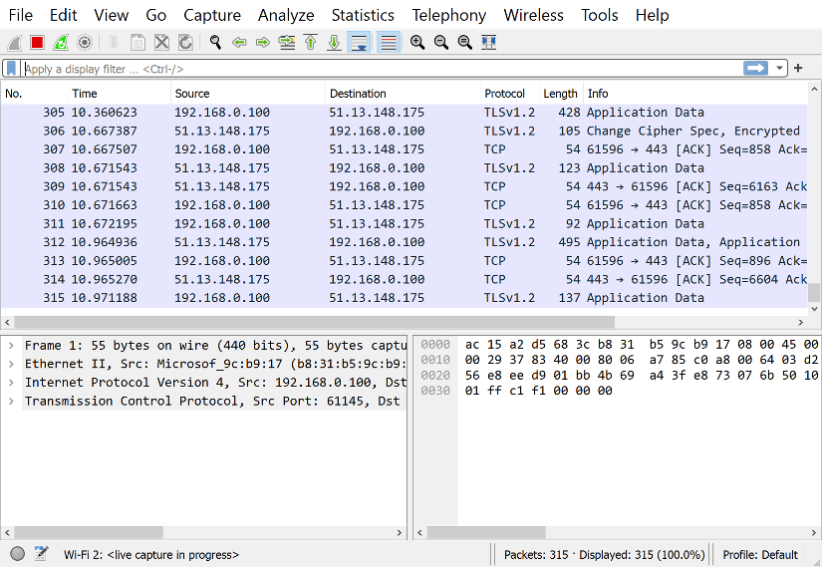Open the Edit menu
The height and width of the screenshot is (567, 822).
64,15
